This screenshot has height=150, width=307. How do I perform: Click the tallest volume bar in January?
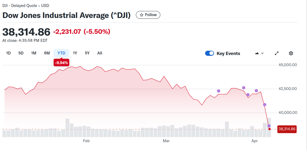67,128
